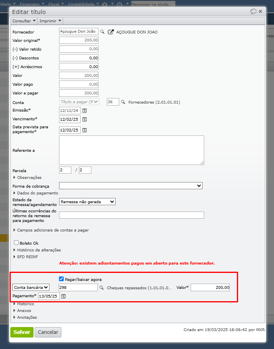Screen dimensions: 274x349
Task: Click the Últimas ocorrências do retorno field
Action: pos(132,215)
